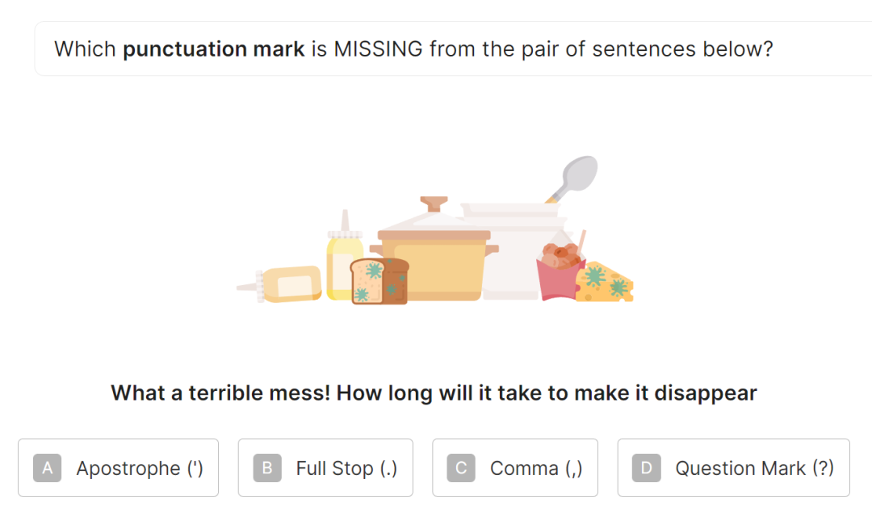Click the silver spoon in the illustration
The width and height of the screenshot is (872, 508).
(572, 178)
